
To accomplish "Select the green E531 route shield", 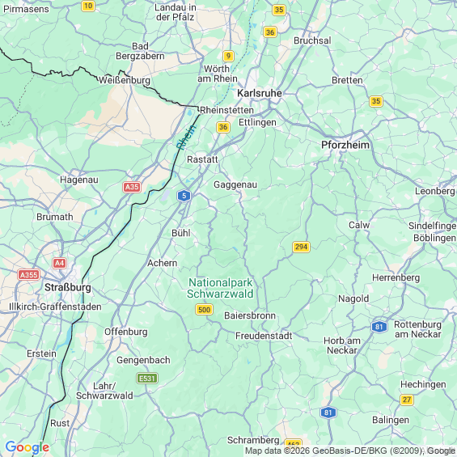I will click(147, 379).
